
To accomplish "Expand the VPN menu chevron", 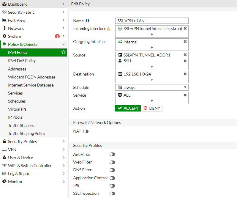I will 64,150.
